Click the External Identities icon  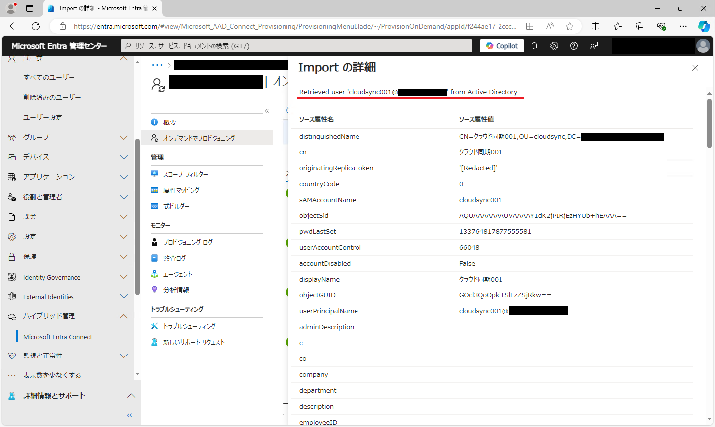click(12, 297)
